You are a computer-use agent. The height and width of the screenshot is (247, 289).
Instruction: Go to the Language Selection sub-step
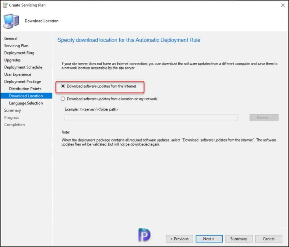point(26,103)
